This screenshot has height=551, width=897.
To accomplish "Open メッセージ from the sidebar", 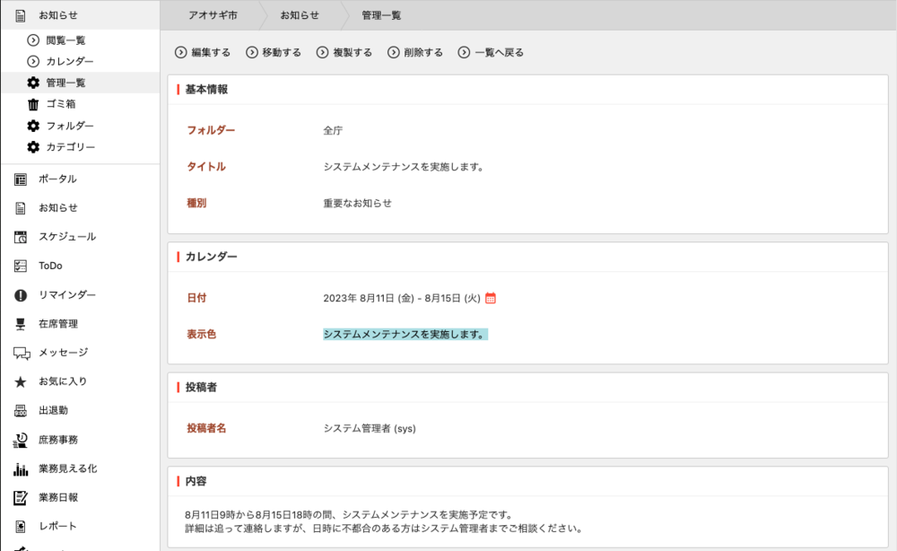I will (63, 353).
